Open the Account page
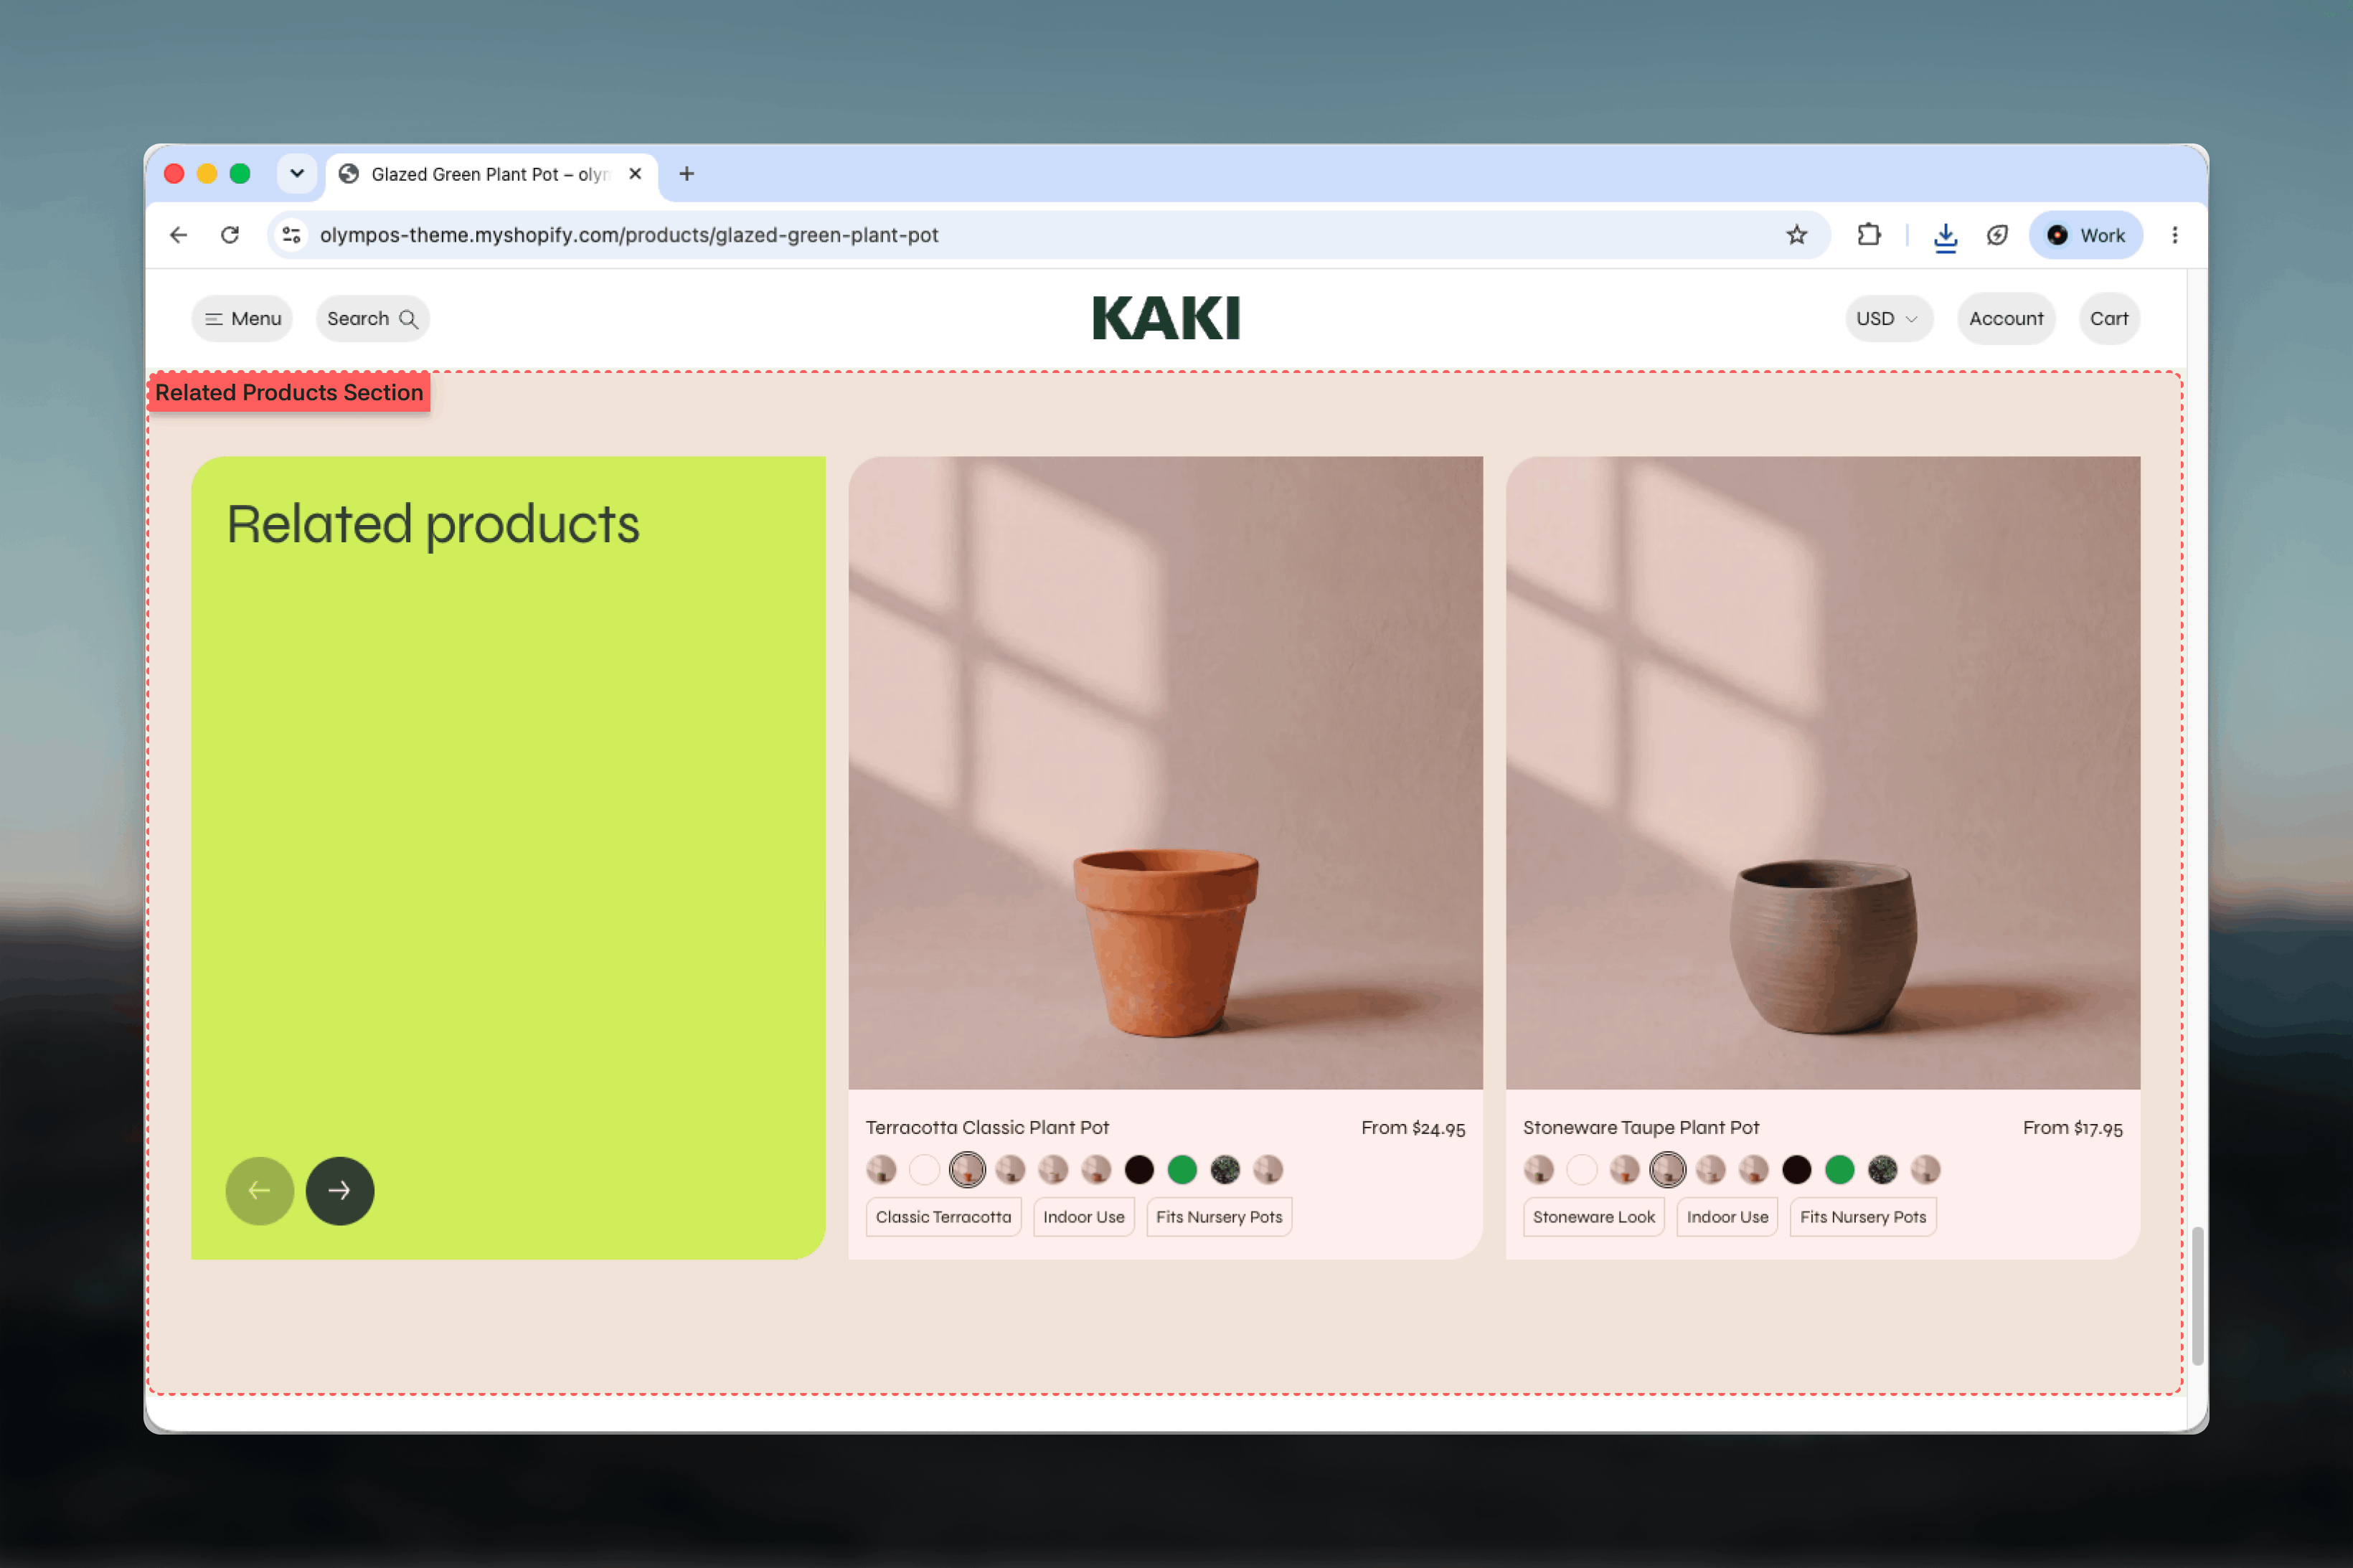Screen dimensions: 2353x1568 click(2006, 319)
